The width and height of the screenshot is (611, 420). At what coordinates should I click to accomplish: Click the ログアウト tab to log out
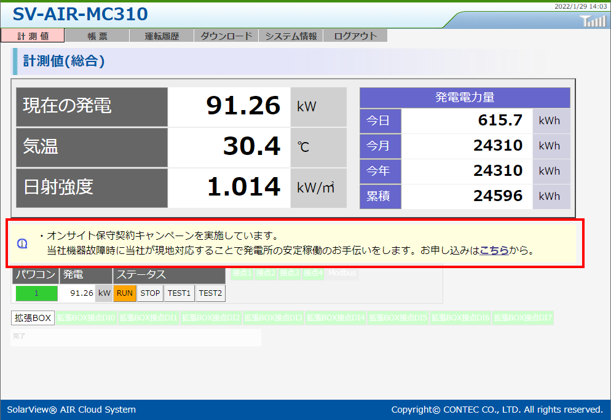[x=355, y=36]
